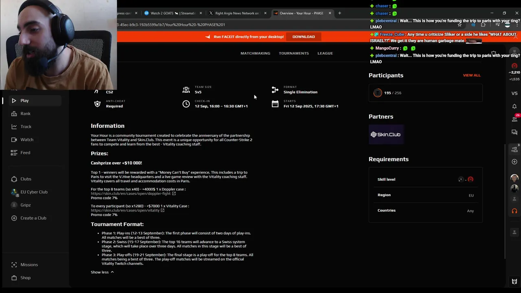Viewport: 521px width, 293px height.
Task: Close the Watch 2 GOATS Streamable tab
Action: pos(201,13)
